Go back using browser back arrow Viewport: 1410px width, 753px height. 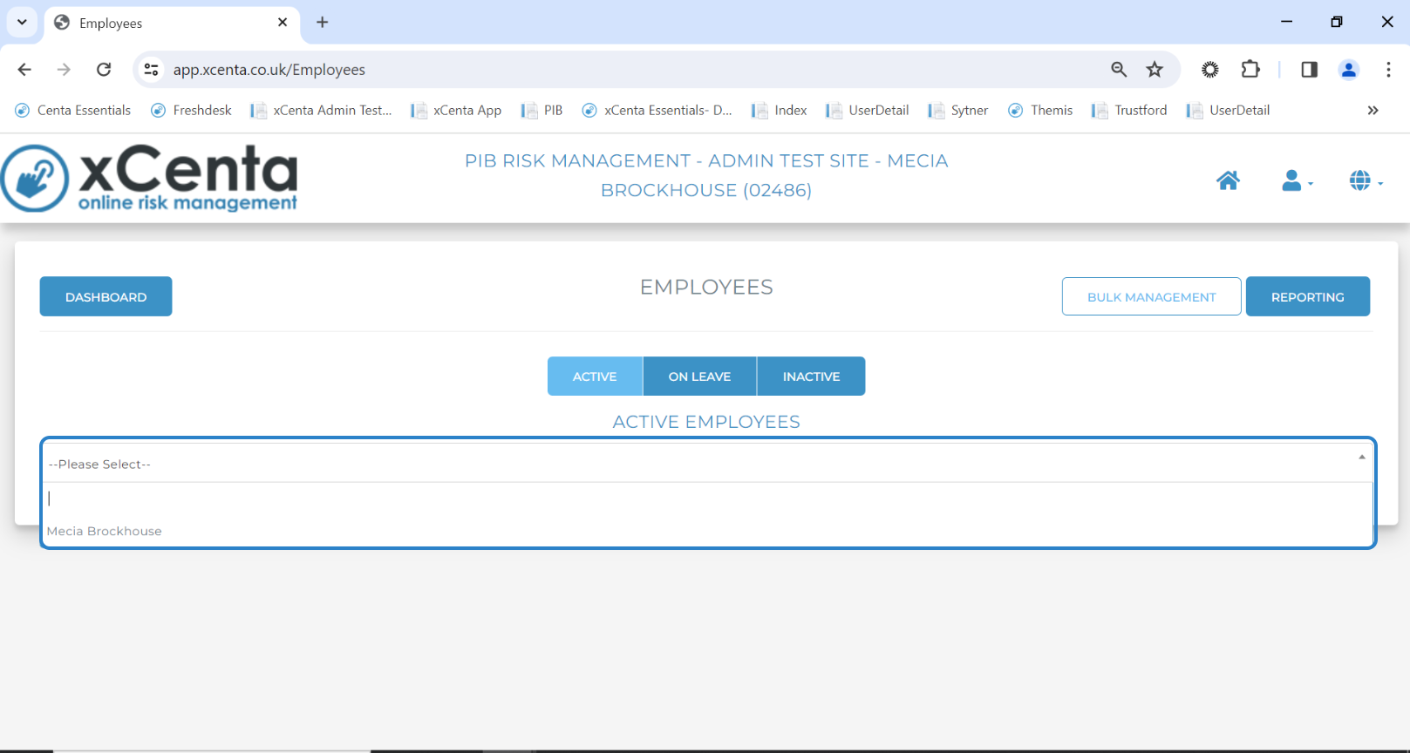24,70
